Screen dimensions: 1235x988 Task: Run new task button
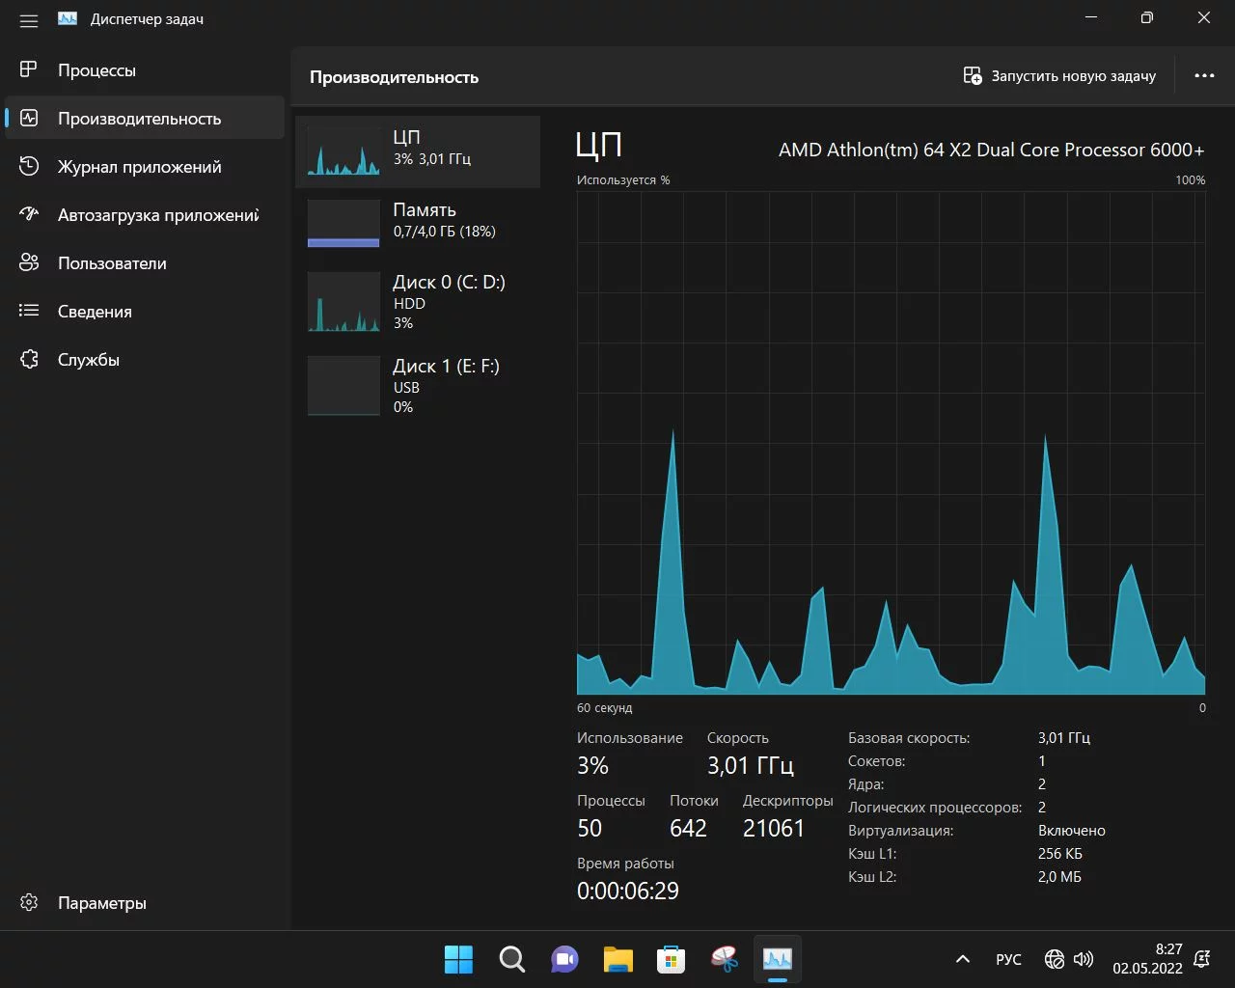1059,76
